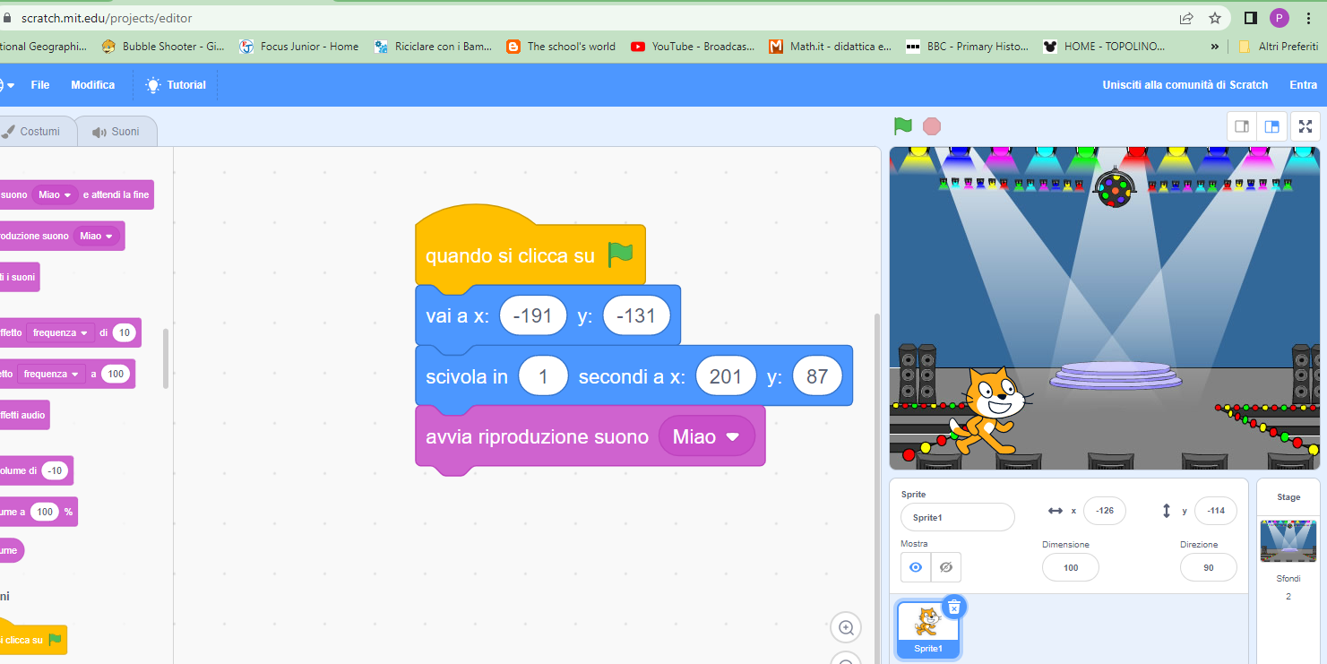Stop the project with the red stop button
Screen dimensions: 1327x664
[x=932, y=126]
